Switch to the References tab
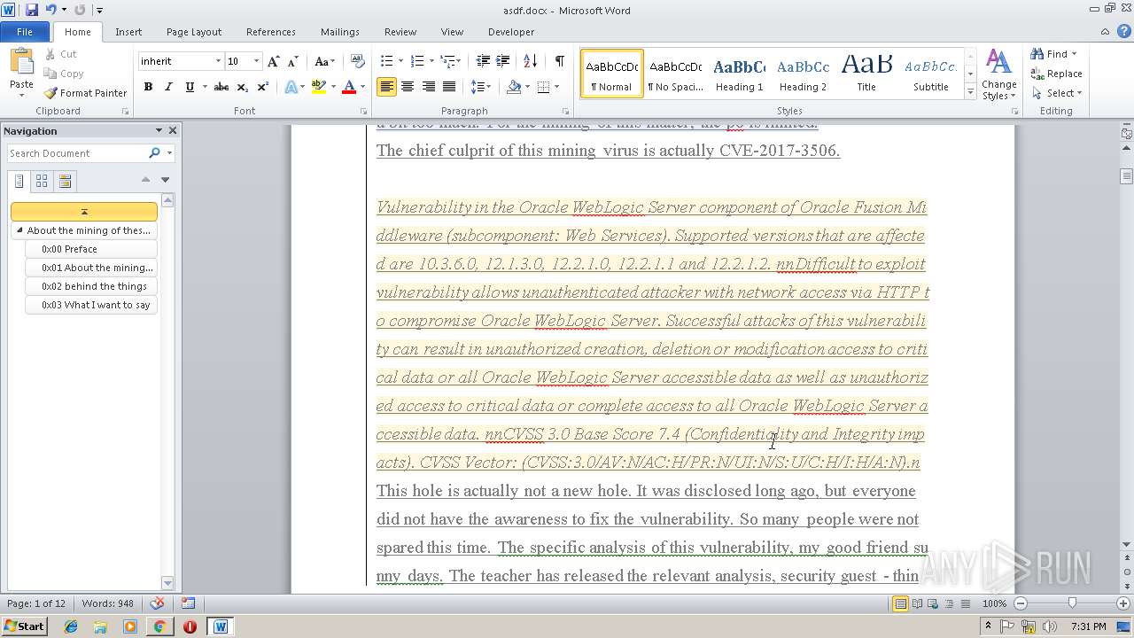Viewport: 1134px width, 638px height. tap(271, 32)
